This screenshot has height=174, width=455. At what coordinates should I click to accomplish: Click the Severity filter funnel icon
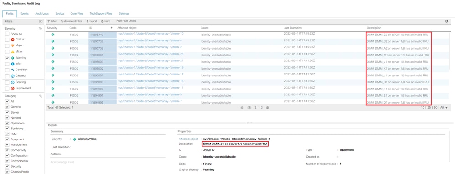41,28
